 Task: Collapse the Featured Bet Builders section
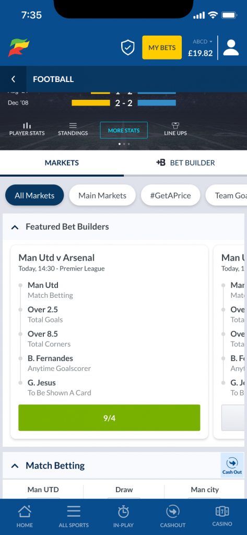15,227
